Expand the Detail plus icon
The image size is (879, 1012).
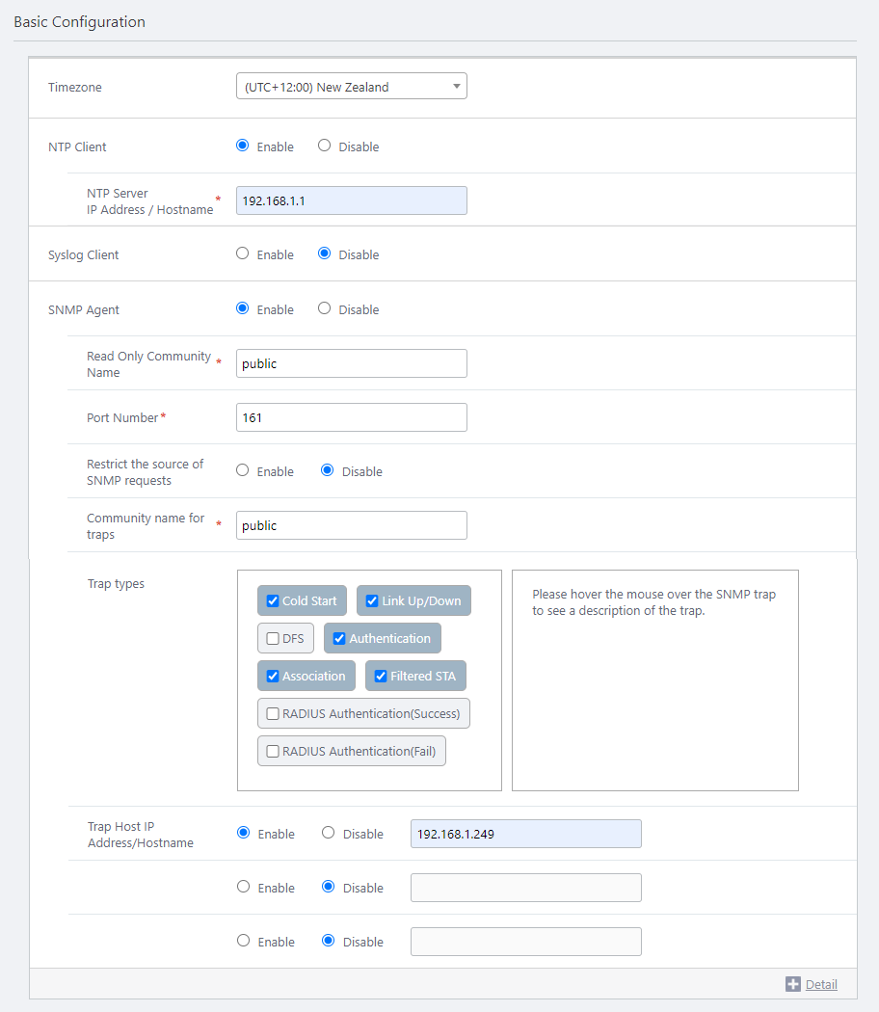click(x=793, y=984)
